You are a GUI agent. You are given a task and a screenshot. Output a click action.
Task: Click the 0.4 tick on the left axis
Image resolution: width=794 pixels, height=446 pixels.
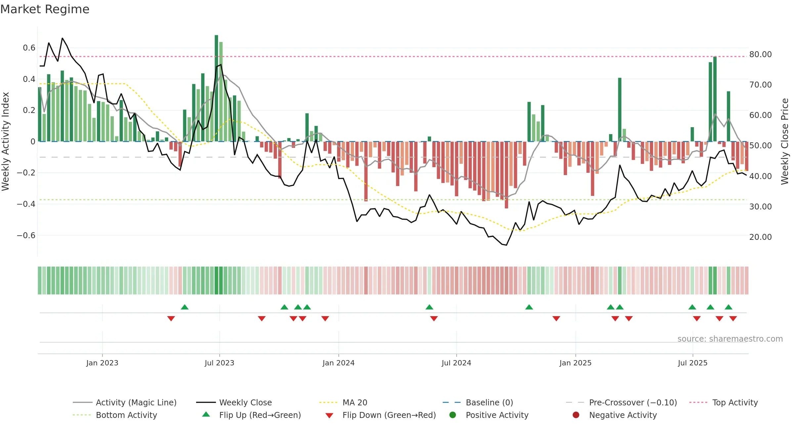tap(29, 79)
